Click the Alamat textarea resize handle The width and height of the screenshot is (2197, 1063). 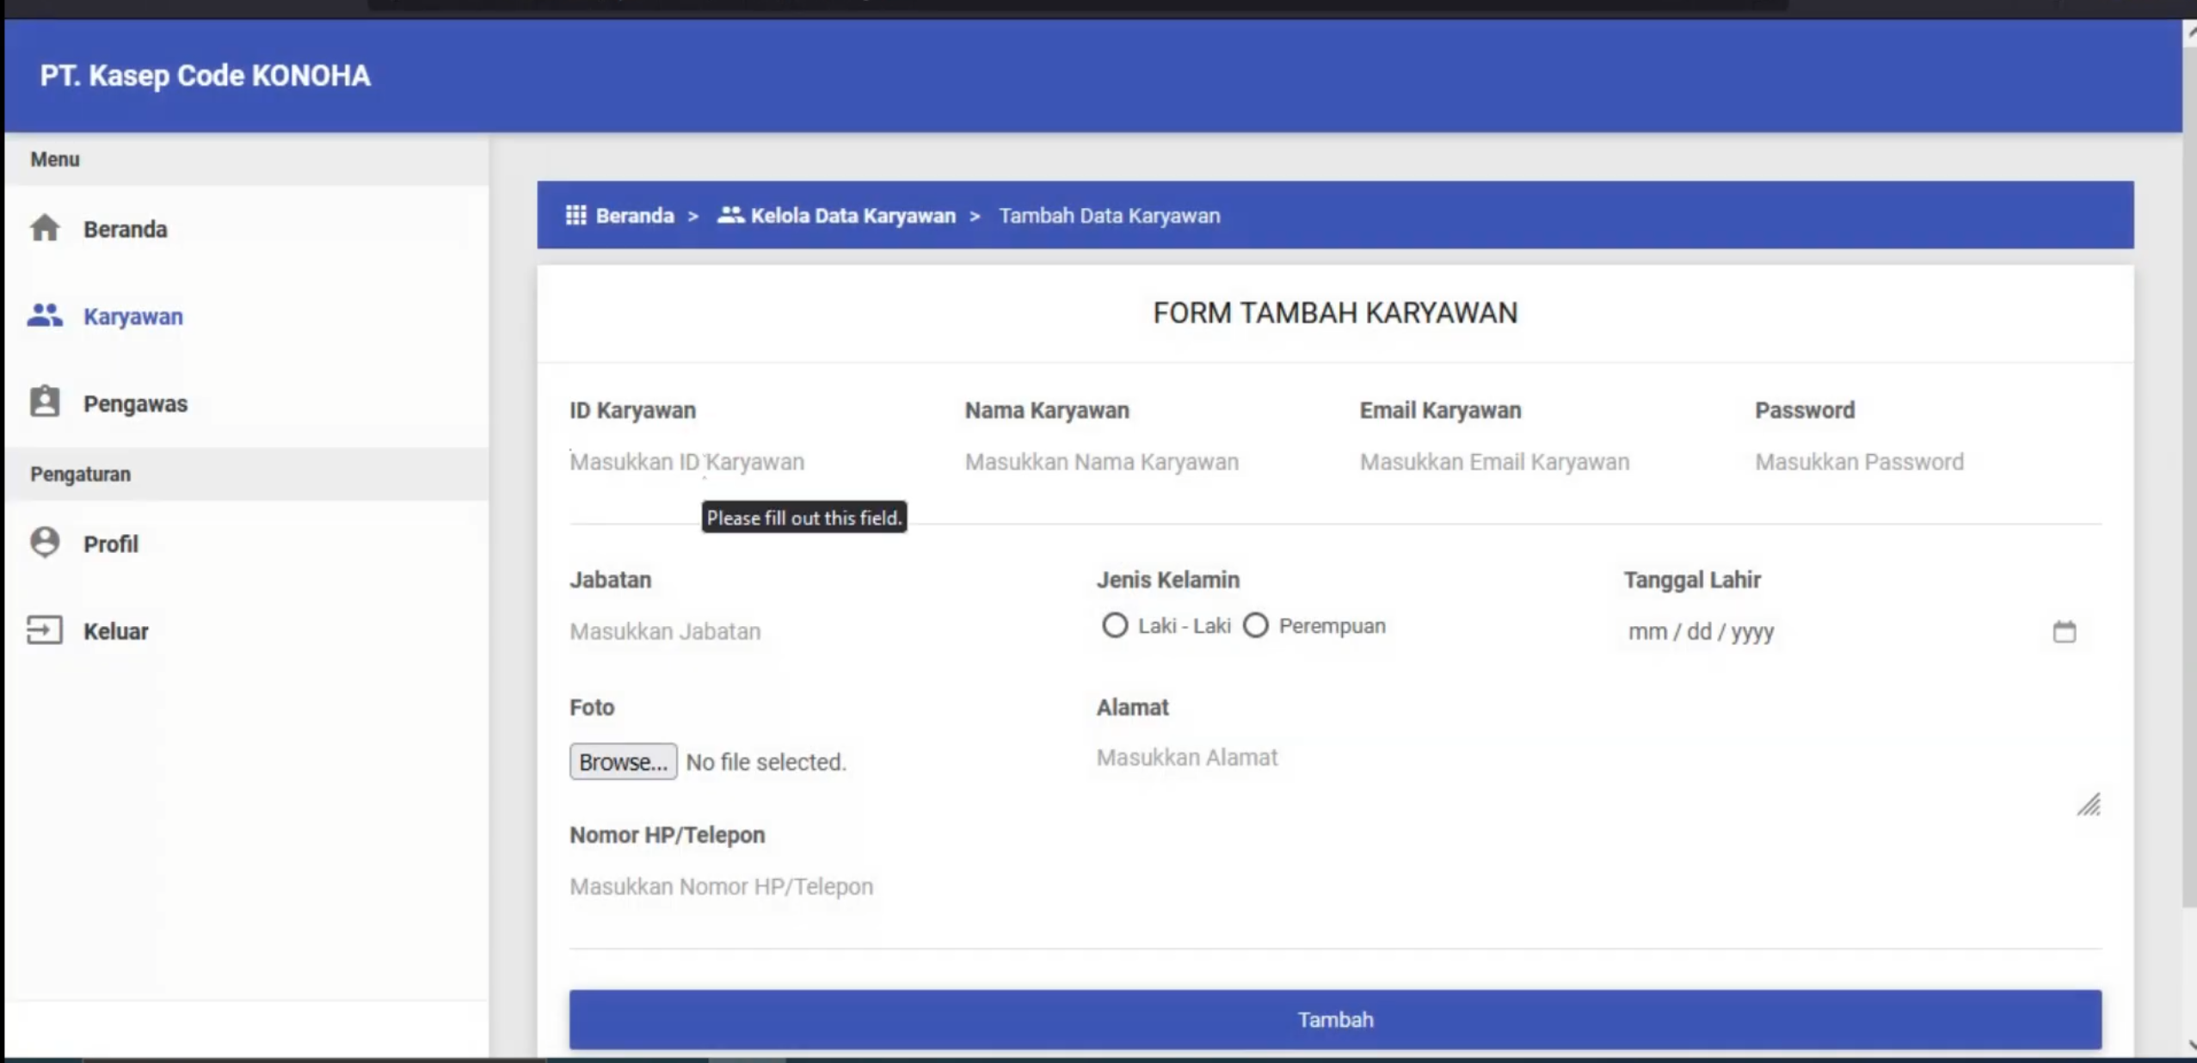(x=2089, y=804)
